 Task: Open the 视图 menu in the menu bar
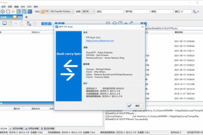click(x=9, y=6)
